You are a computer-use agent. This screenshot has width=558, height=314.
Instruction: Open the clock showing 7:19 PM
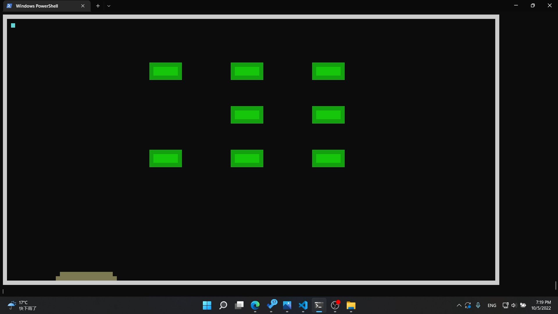(x=541, y=305)
